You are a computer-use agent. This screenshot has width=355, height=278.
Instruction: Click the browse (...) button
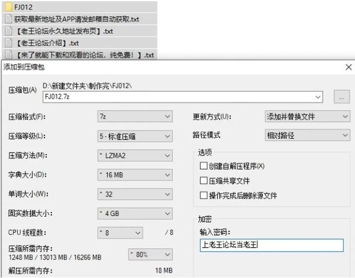[x=342, y=97]
